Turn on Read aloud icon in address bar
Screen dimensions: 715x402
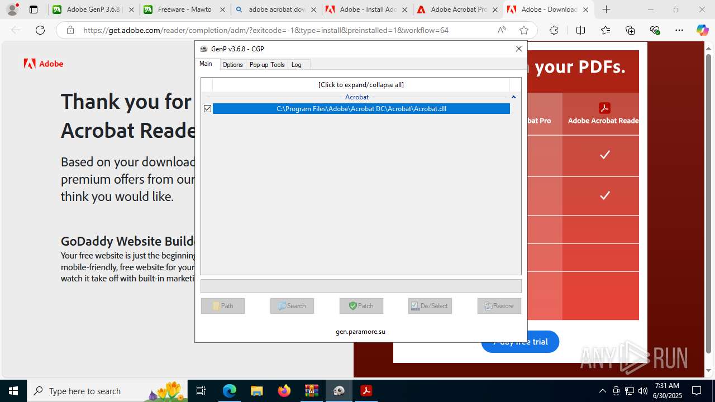(x=502, y=30)
